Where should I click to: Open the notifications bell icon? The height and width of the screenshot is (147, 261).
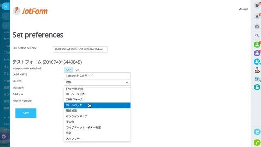[257, 16]
